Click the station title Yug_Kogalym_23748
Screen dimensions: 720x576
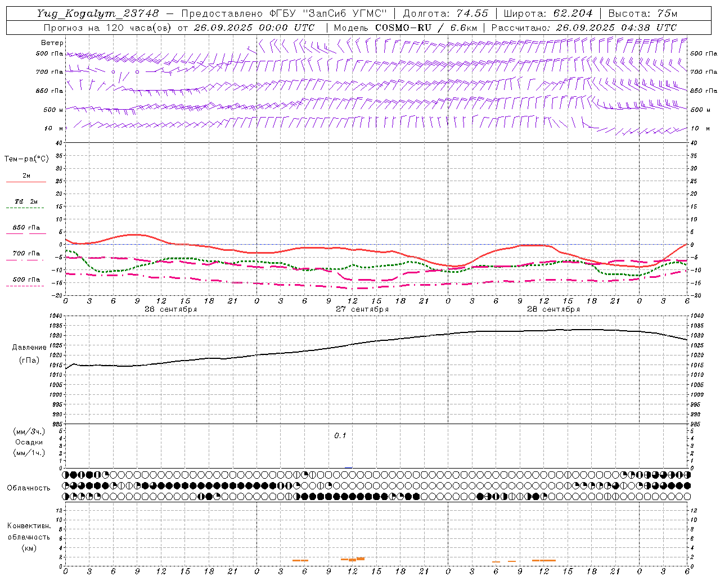pyautogui.click(x=98, y=13)
